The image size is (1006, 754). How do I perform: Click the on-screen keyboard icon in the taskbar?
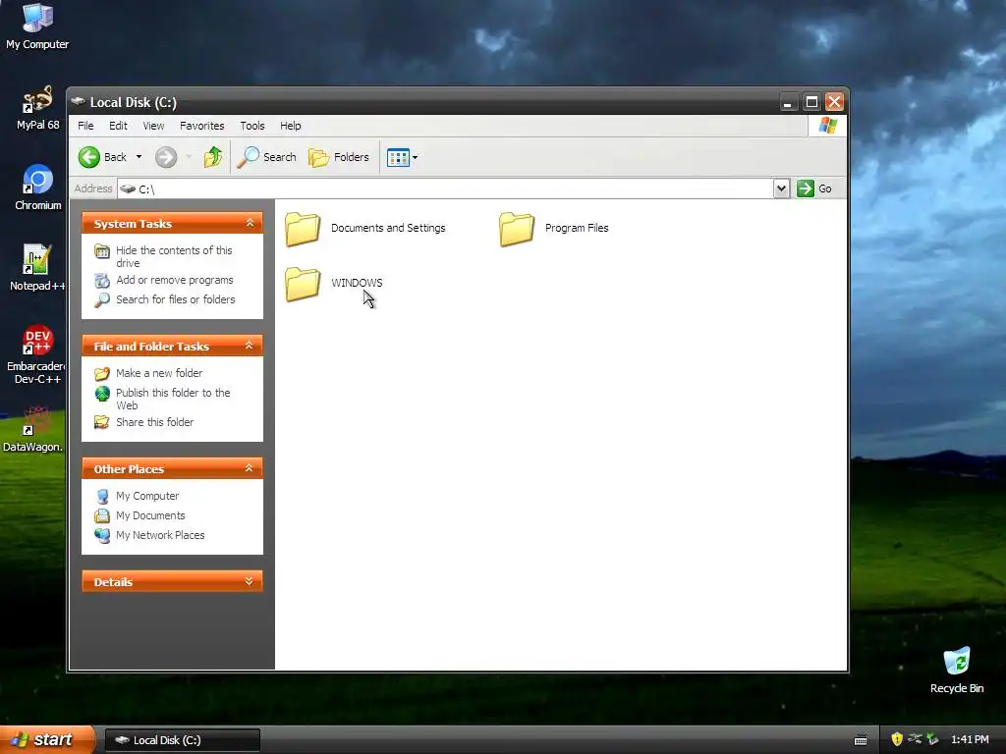click(861, 740)
